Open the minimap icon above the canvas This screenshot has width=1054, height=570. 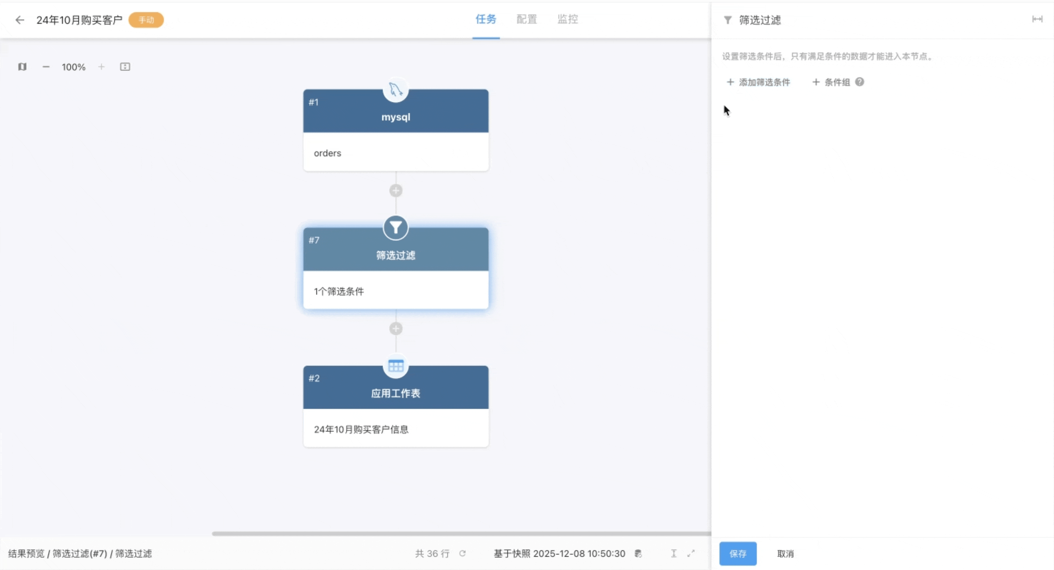tap(23, 67)
